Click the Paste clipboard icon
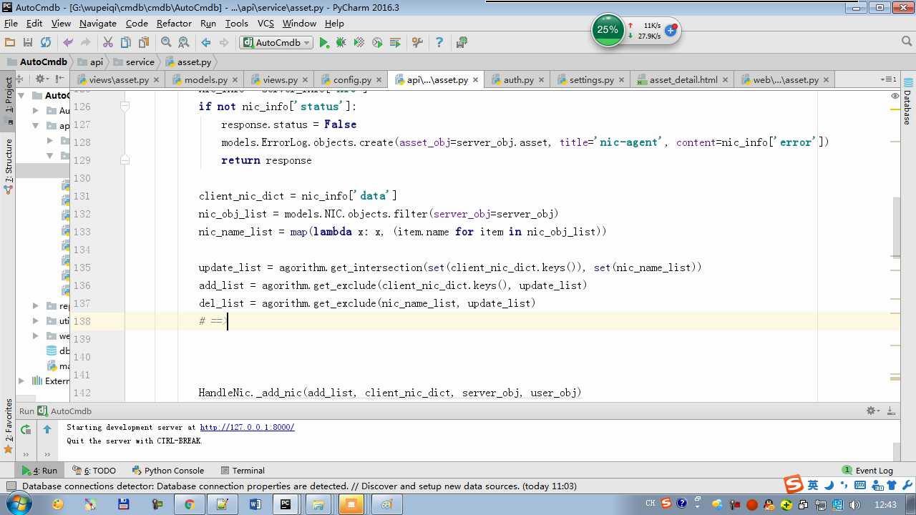This screenshot has width=916, height=515. tap(144, 43)
